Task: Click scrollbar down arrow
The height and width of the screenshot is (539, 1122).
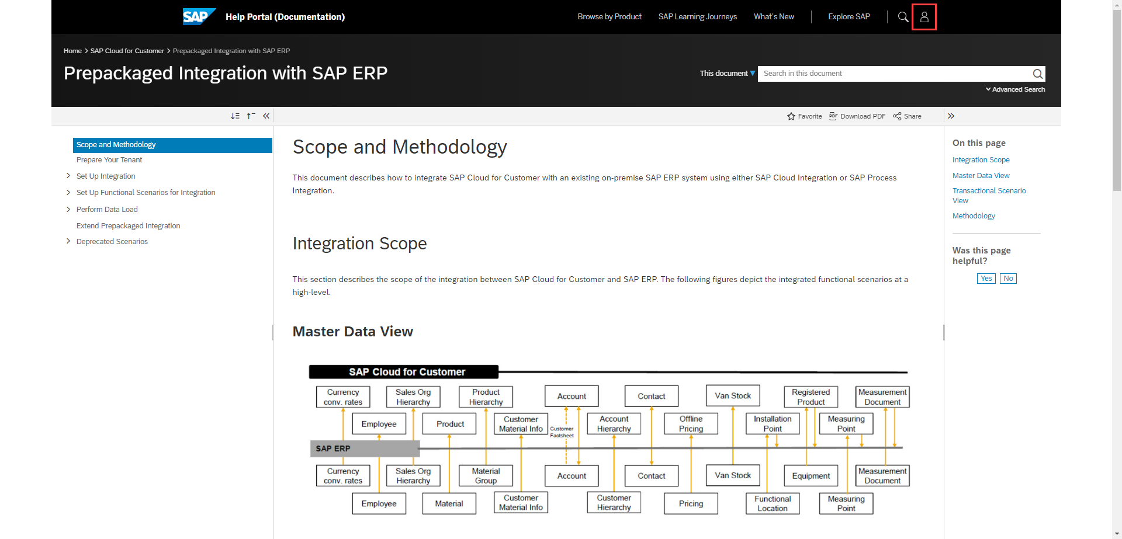Action: (1117, 534)
